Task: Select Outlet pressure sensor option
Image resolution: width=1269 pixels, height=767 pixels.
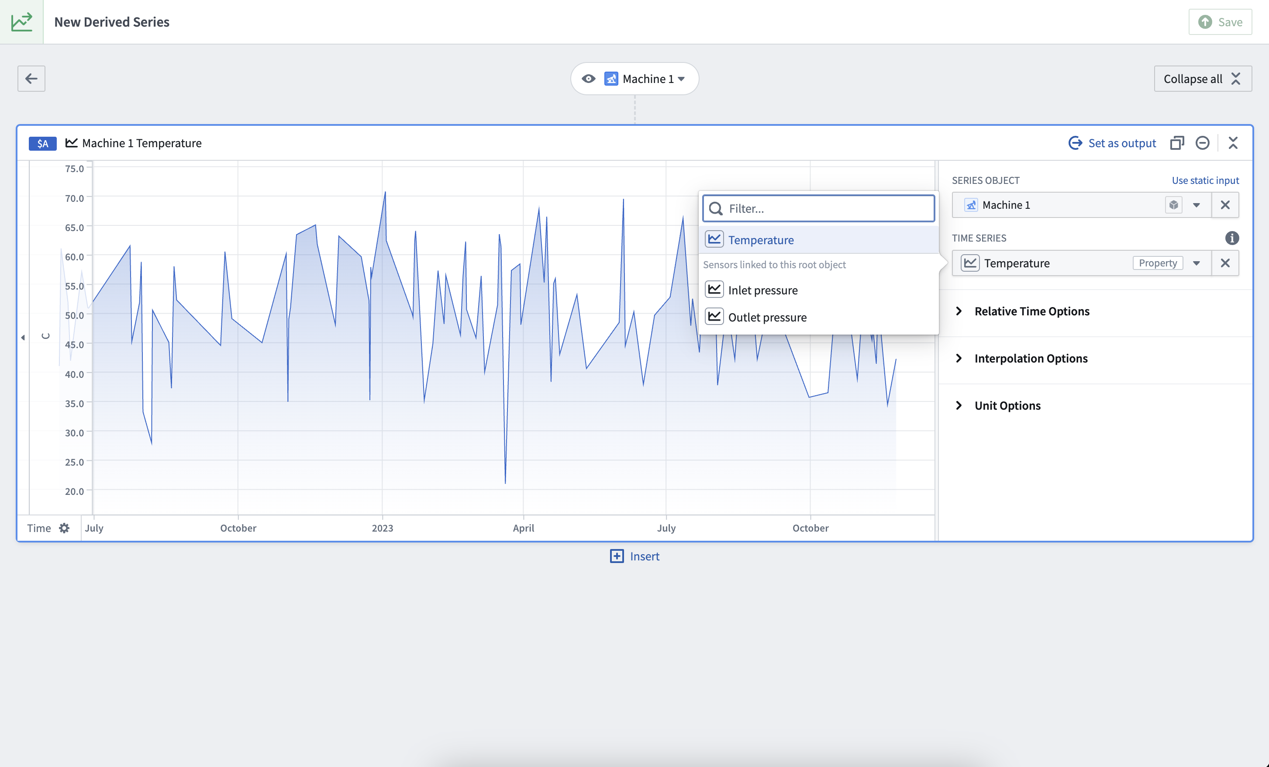Action: pyautogui.click(x=818, y=317)
